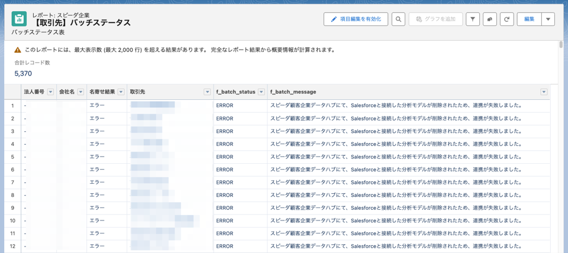Click the 合計レコード数 label

32,63
